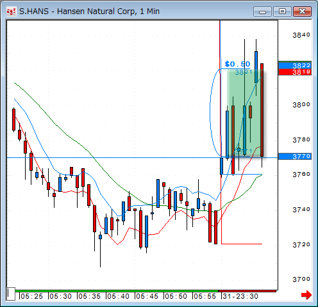Click the red session segment on time axis
Viewport: 318px width, 307px height.
247,291
